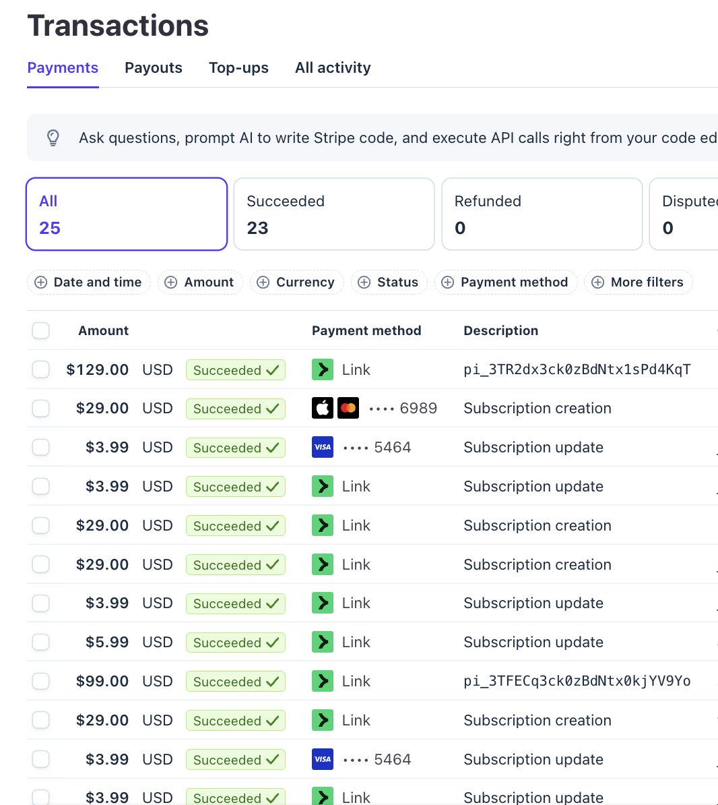Viewport: 718px width, 805px height.
Task: Click Subscription update in $5.99 row
Action: pos(533,642)
